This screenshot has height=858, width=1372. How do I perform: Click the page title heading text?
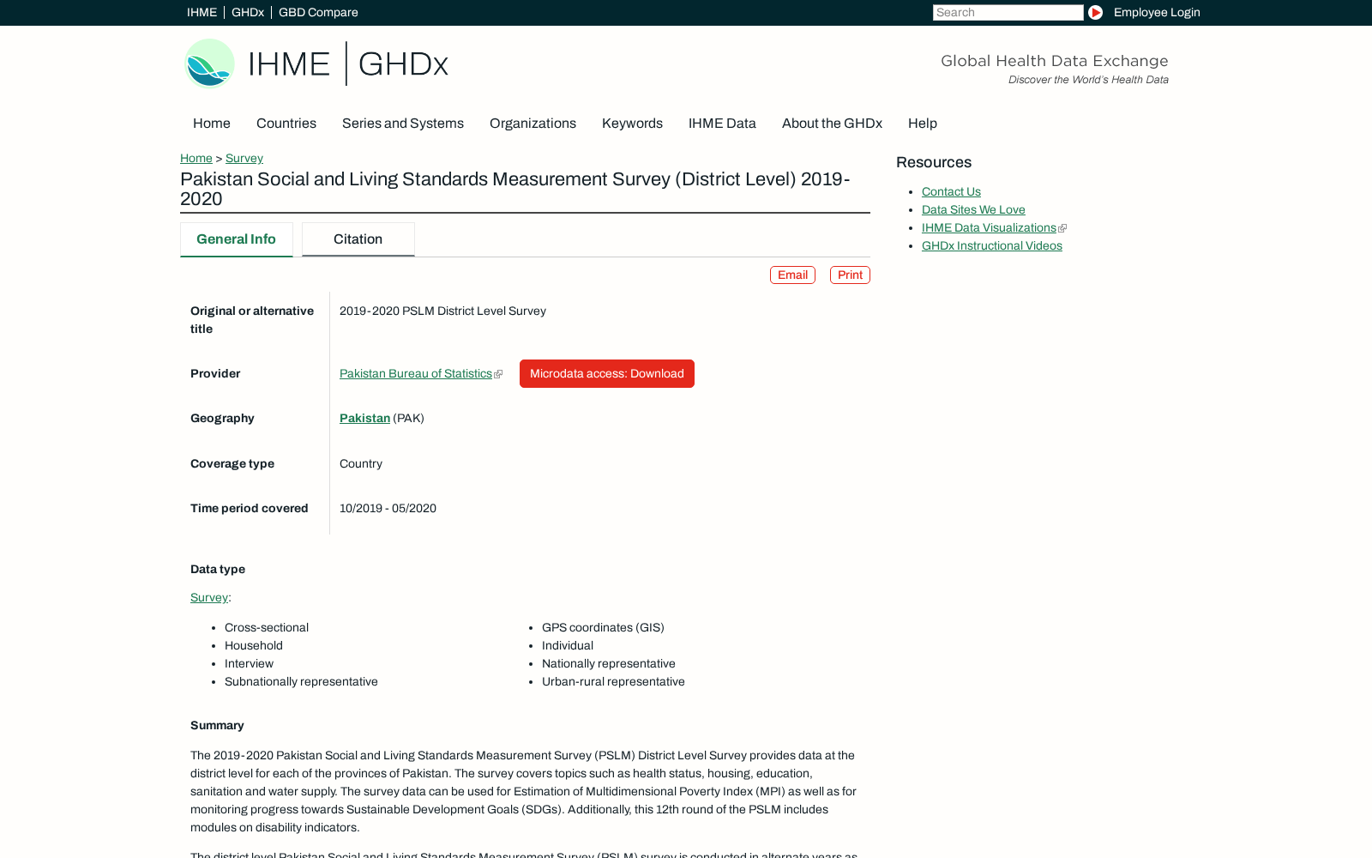[515, 189]
